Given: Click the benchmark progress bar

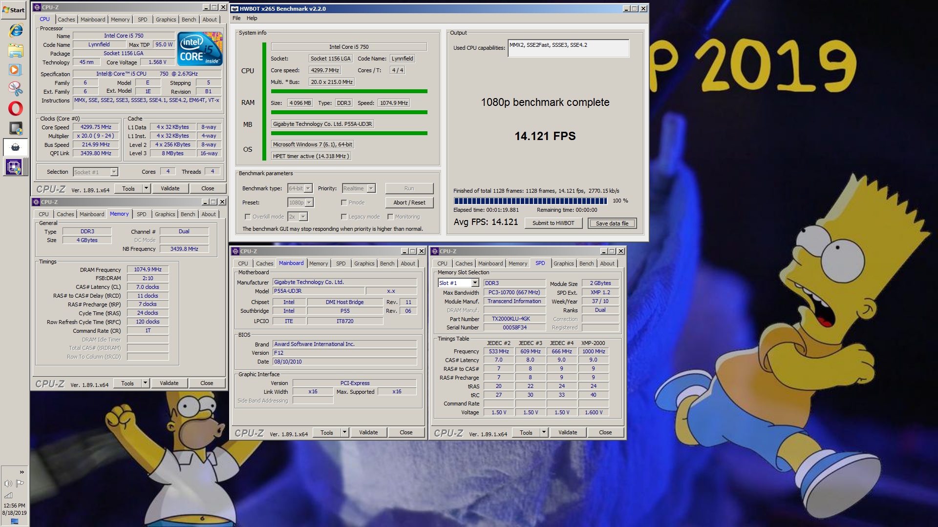Looking at the screenshot, I should click(x=531, y=201).
